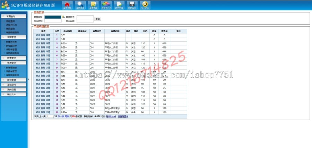Click the 设置列显示 column settings link
312x148 pixels.
click(123, 116)
